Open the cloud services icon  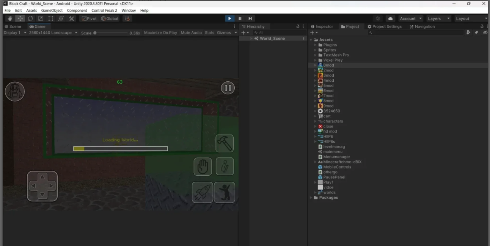(x=390, y=19)
